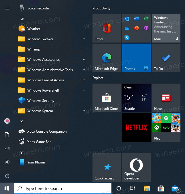Open the Photos tile
Screen dimensions: 185x194
coord(136,58)
